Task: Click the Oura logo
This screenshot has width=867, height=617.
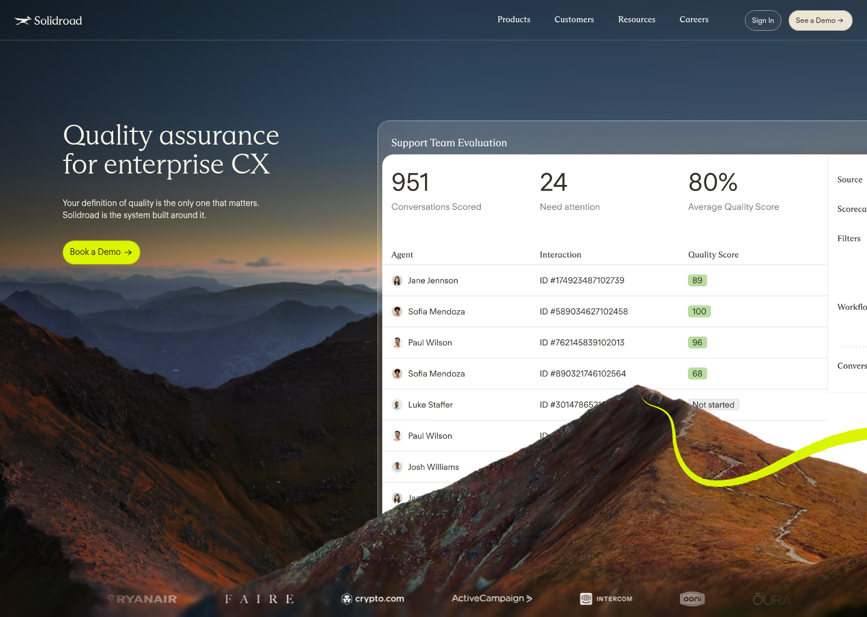Action: click(771, 600)
